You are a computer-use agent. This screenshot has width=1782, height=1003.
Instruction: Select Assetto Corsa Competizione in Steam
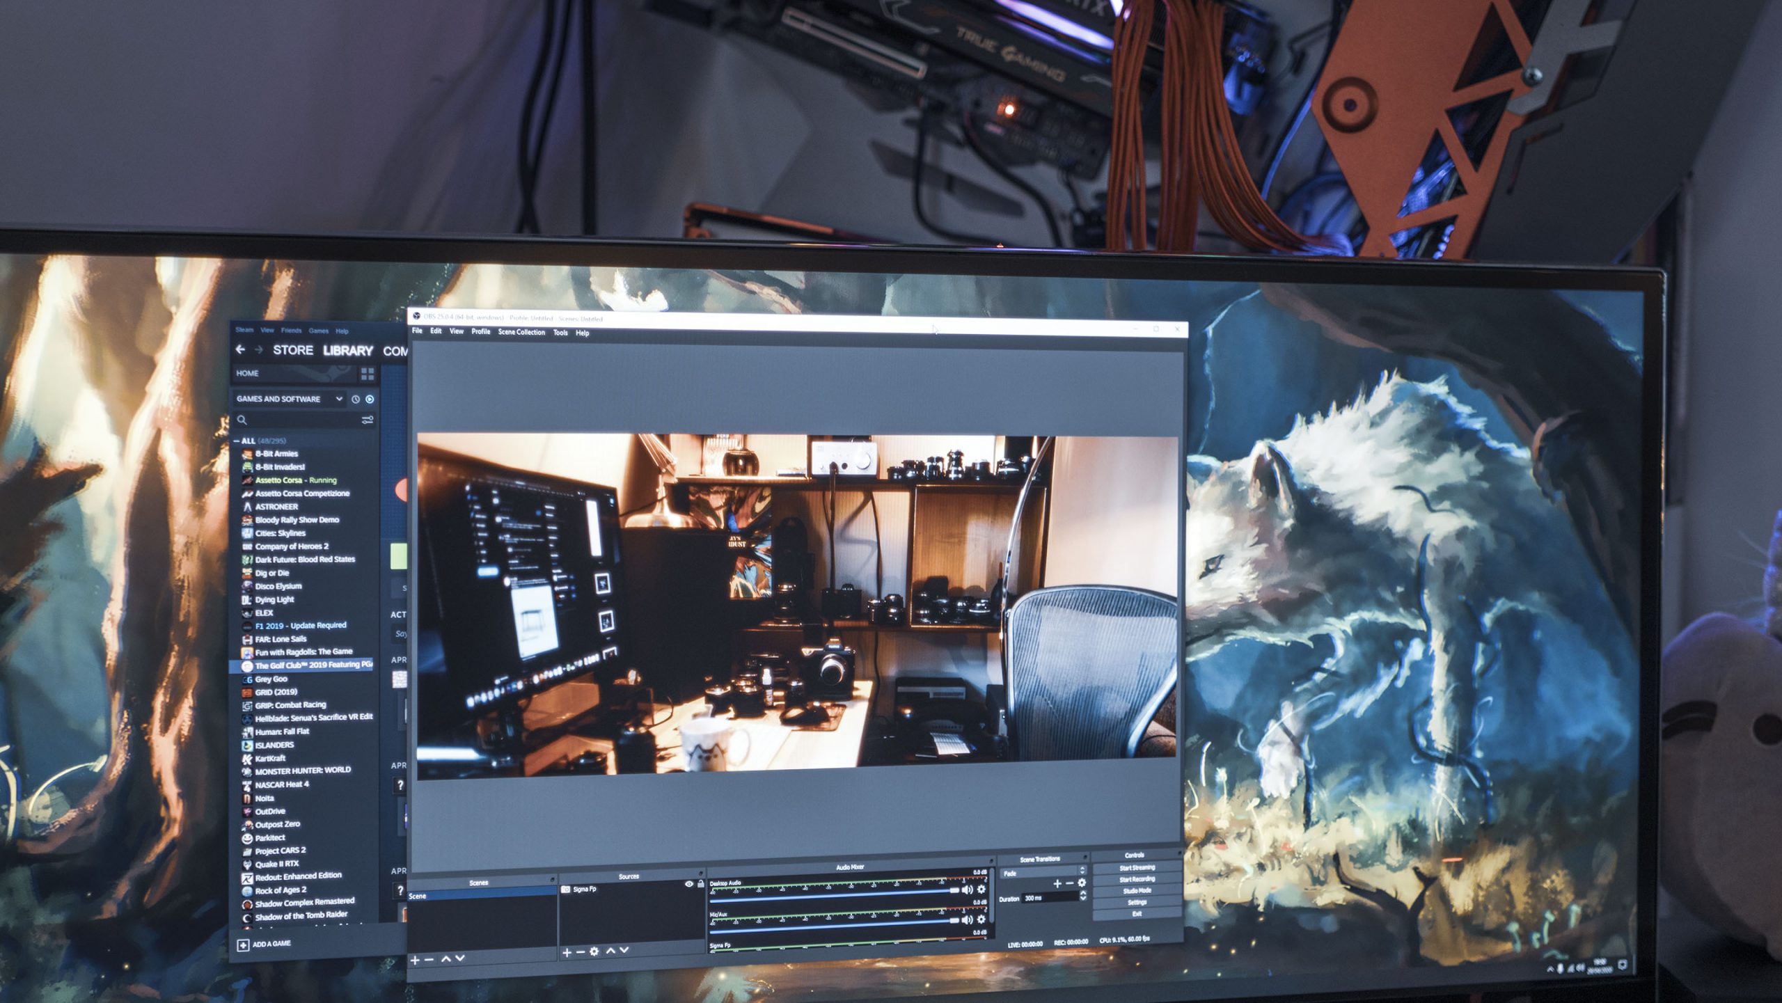[302, 493]
